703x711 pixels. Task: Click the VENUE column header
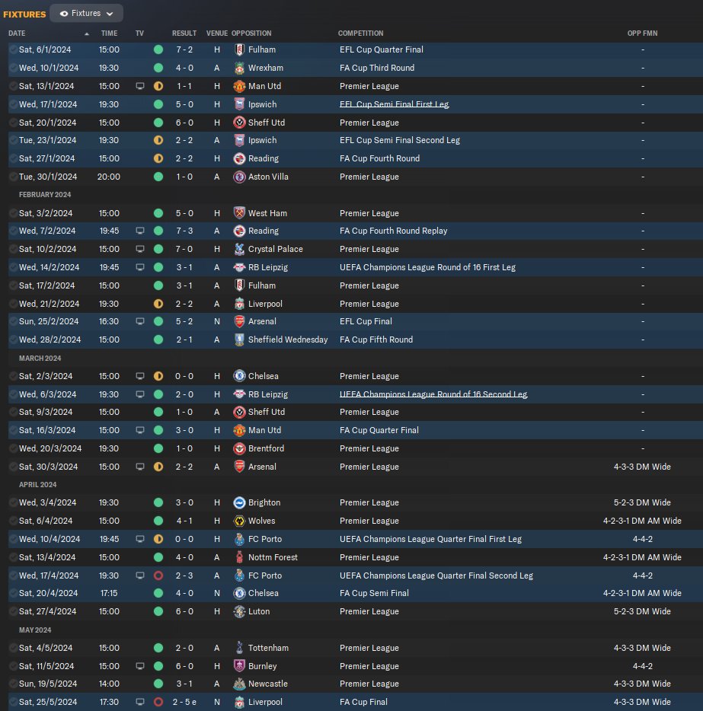[217, 33]
